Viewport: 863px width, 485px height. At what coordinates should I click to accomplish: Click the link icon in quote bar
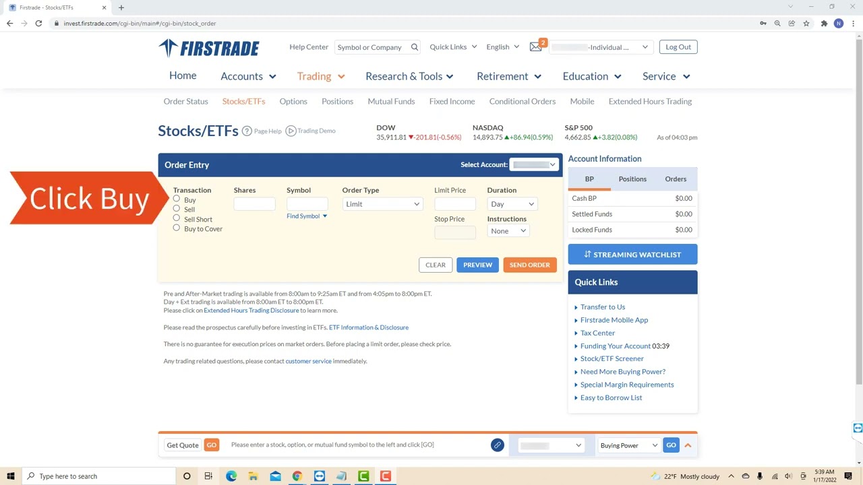(497, 445)
